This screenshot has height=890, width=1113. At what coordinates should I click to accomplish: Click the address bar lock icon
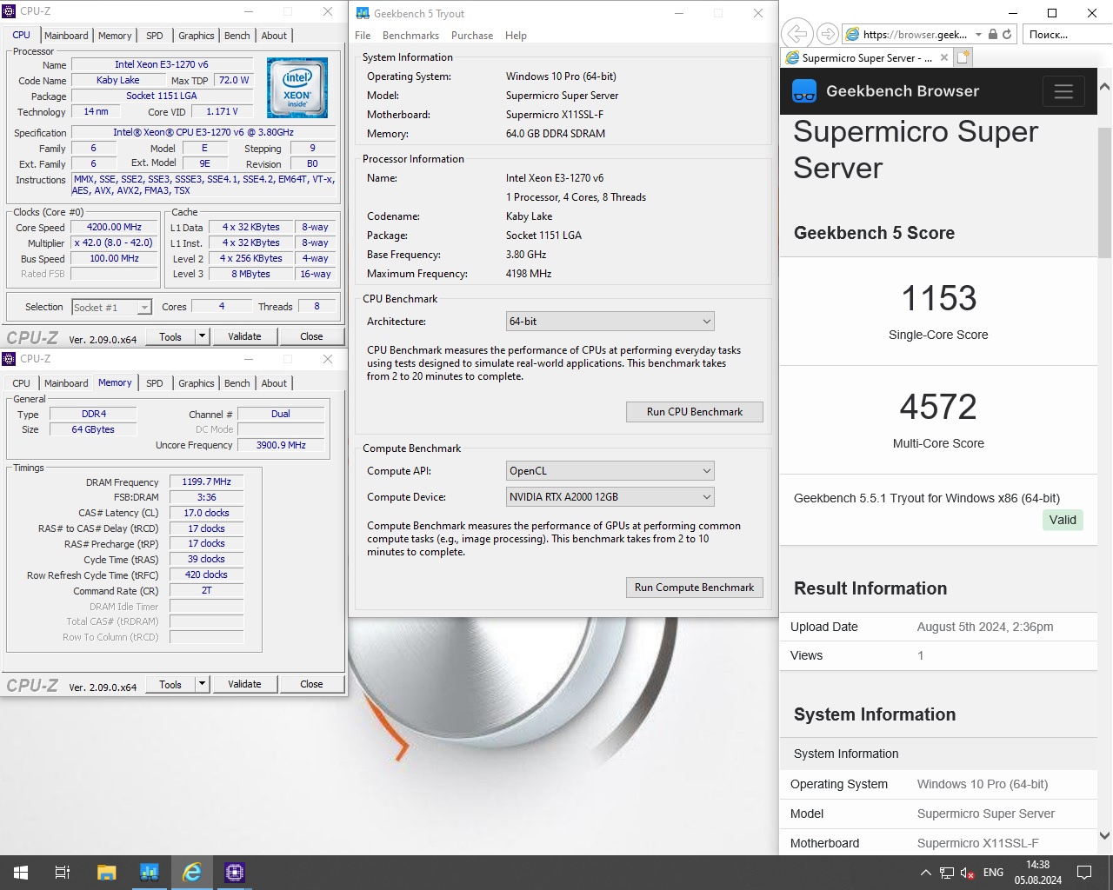pos(992,34)
